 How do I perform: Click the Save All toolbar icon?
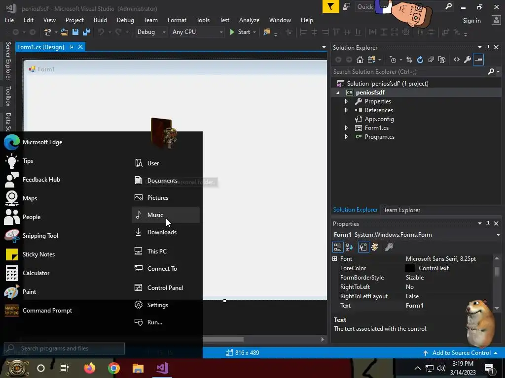[x=86, y=32]
